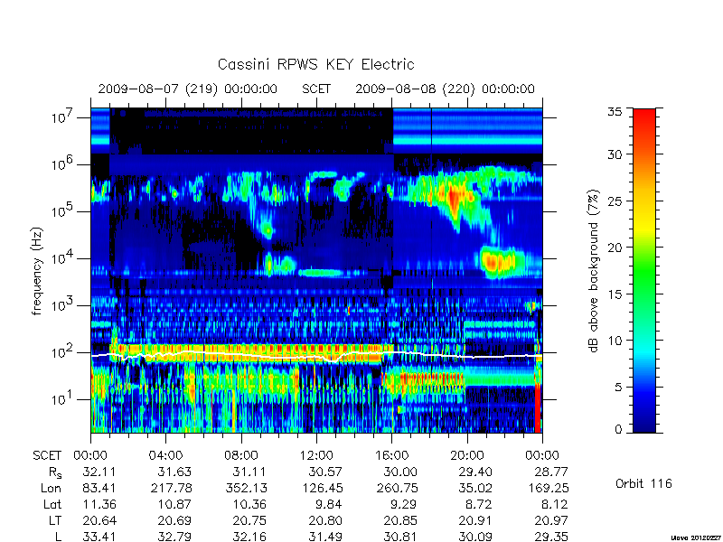The height and width of the screenshot is (542, 723).
Task: Click the 10^1 frequency axis label
Action: click(61, 398)
